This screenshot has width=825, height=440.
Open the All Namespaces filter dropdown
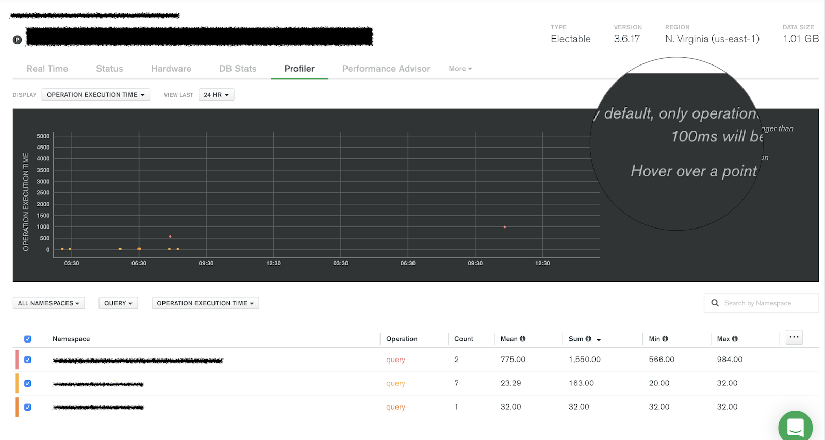[x=48, y=303]
